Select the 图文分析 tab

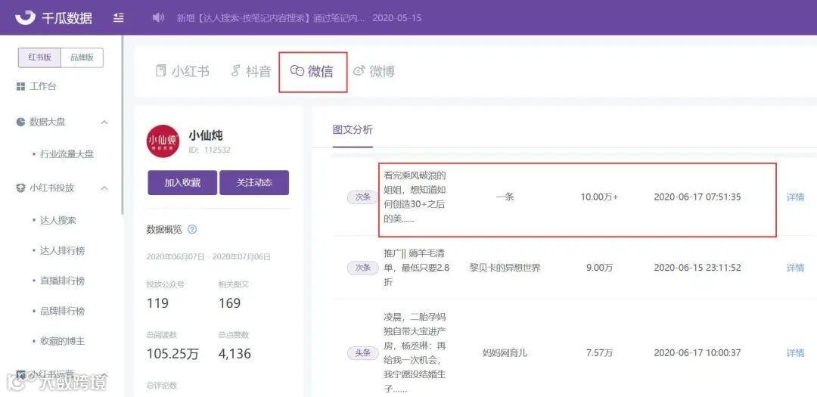point(353,130)
